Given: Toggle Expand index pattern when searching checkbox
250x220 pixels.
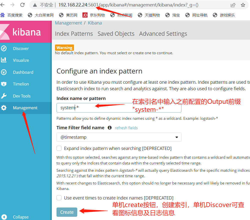Looking at the screenshot, I should pyautogui.click(x=59, y=148).
